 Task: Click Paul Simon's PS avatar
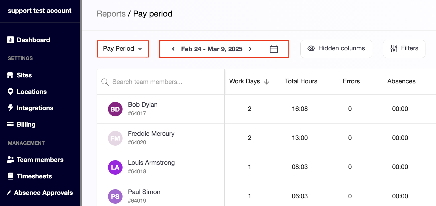[x=115, y=196]
